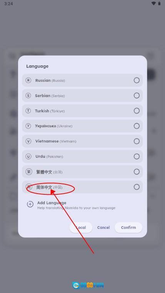Select the Russian radio button
Screen dimensions: 165x293
pos(137,80)
